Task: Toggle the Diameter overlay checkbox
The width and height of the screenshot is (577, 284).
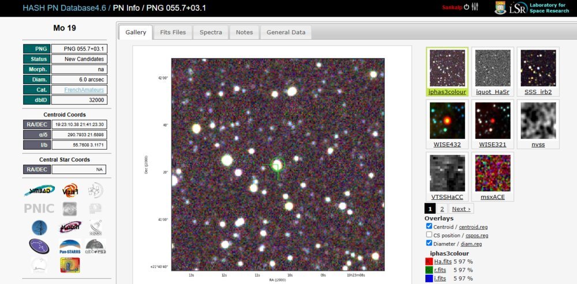Action: click(429, 243)
